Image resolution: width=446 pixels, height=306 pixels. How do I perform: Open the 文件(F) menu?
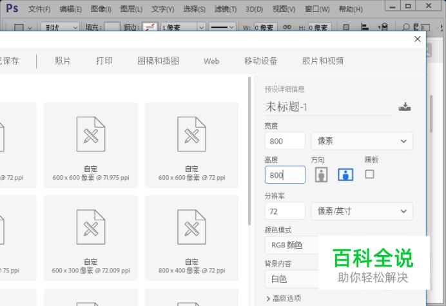(x=39, y=9)
